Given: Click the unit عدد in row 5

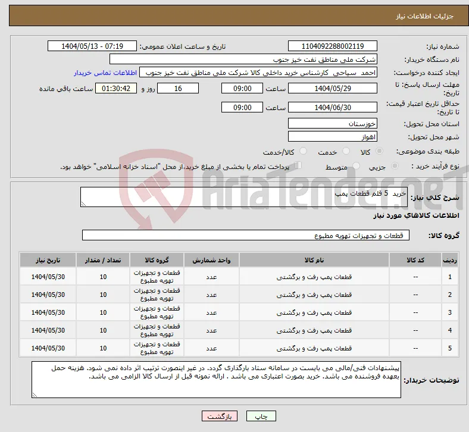Looking at the screenshot, I should click(211, 348).
